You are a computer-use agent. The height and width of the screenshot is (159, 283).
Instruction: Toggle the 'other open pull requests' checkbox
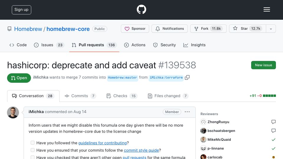click(x=32, y=157)
